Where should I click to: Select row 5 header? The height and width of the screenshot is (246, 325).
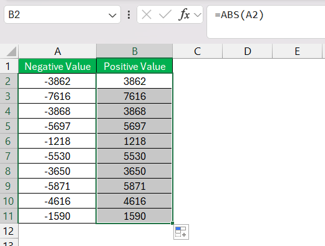pos(9,126)
